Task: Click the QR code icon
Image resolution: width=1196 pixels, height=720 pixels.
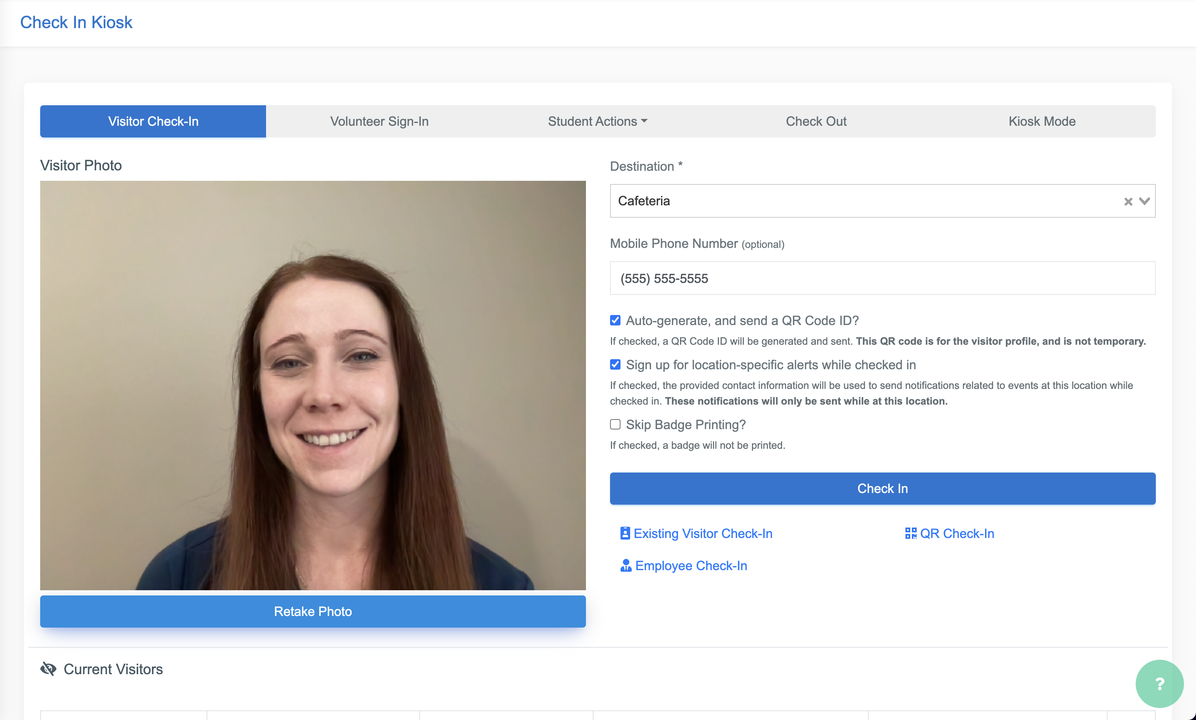Action: [910, 533]
